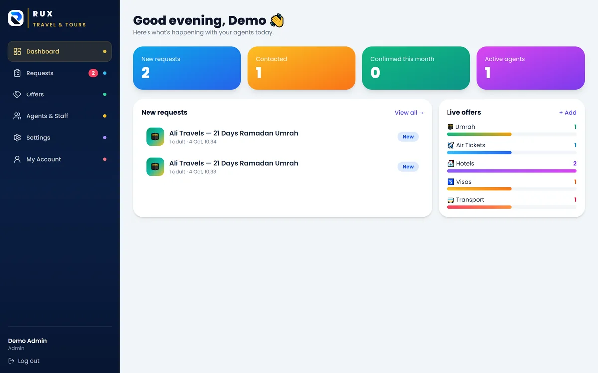The height and width of the screenshot is (373, 598).
Task: Open Agents & Staff page
Action: pyautogui.click(x=60, y=116)
